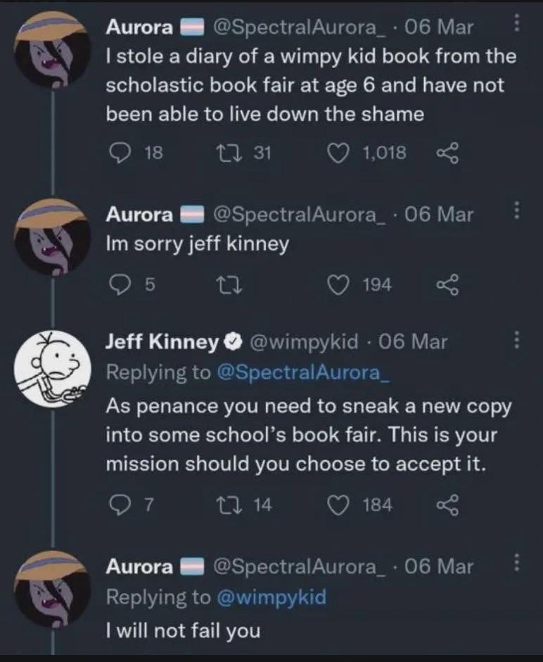
Task: Share the 'Im sorry jeff kinney' tweet
Action: pyautogui.click(x=448, y=285)
